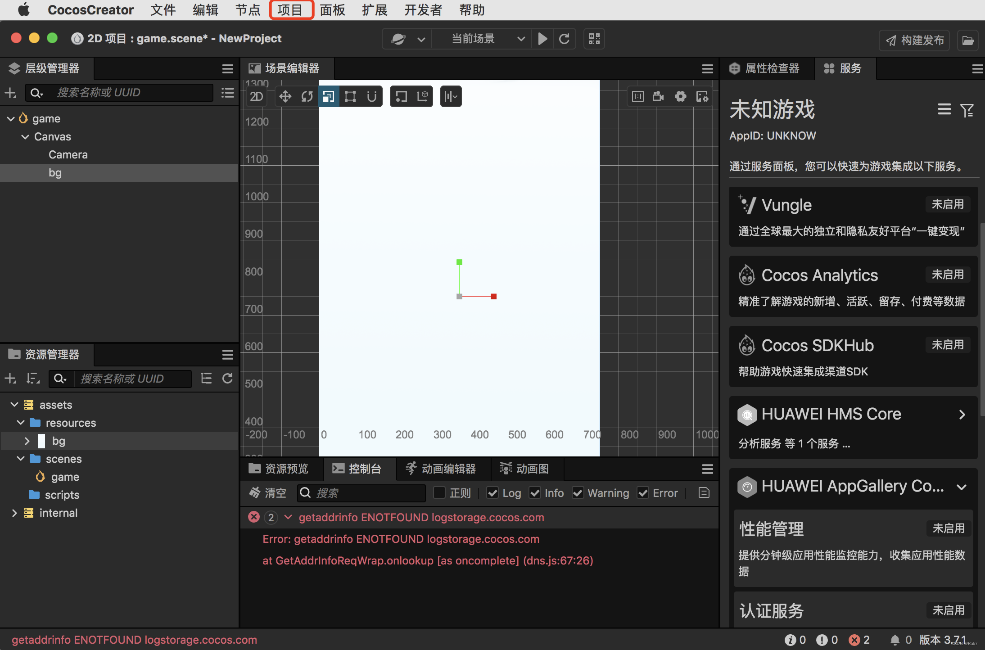The width and height of the screenshot is (985, 650).
Task: Select the Rotate transform tool
Action: coord(307,96)
